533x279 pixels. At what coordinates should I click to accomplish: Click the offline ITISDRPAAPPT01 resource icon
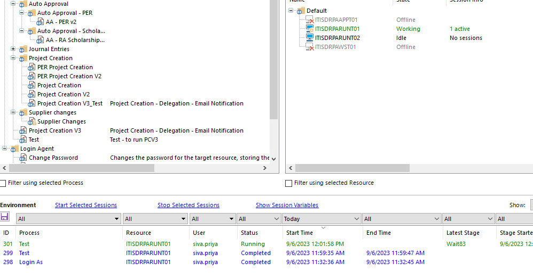[309, 20]
